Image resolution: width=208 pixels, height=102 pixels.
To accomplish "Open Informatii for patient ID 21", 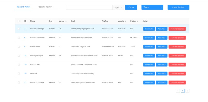I will click(149, 82).
